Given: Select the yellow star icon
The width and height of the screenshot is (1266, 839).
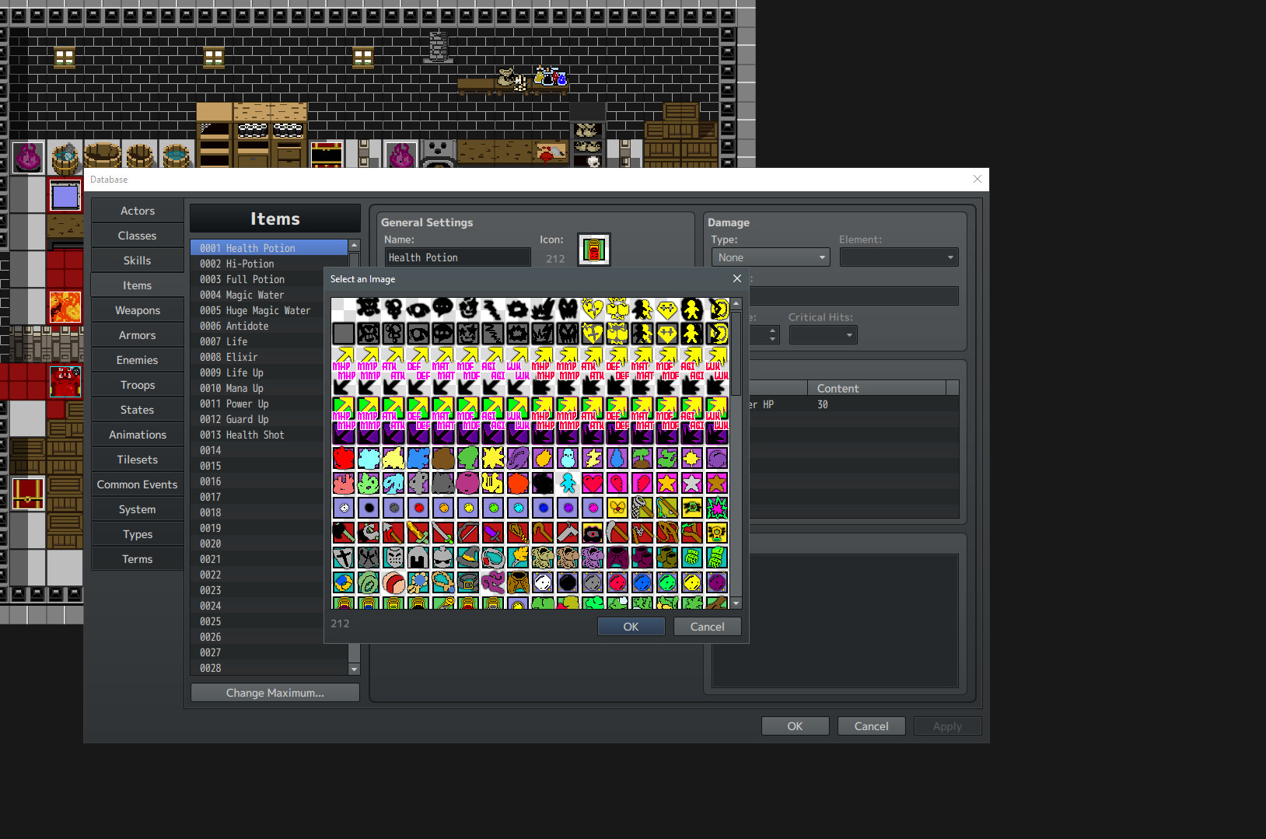Looking at the screenshot, I should click(666, 483).
